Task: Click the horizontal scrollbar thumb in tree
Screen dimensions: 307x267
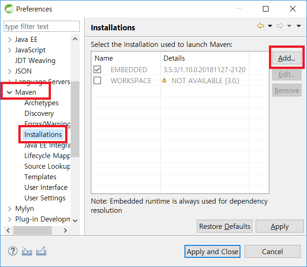Action: pos(33,230)
